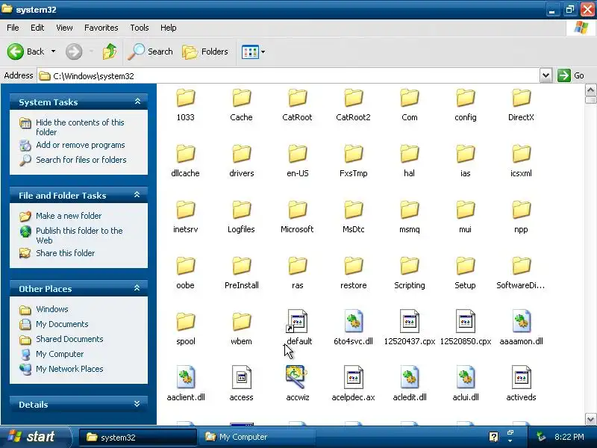The image size is (597, 448).
Task: Open the View menu
Action: (64, 28)
